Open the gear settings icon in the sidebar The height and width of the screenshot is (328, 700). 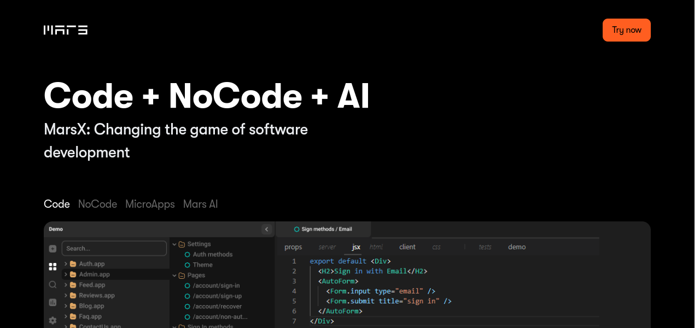pos(52,320)
